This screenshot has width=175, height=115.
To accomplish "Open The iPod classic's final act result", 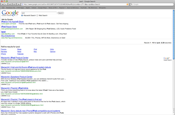I will click(21, 99).
